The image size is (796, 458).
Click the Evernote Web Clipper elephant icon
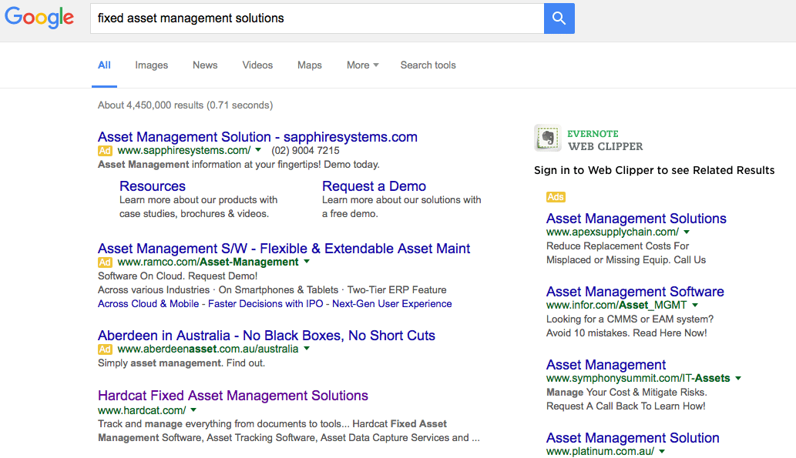(x=547, y=138)
